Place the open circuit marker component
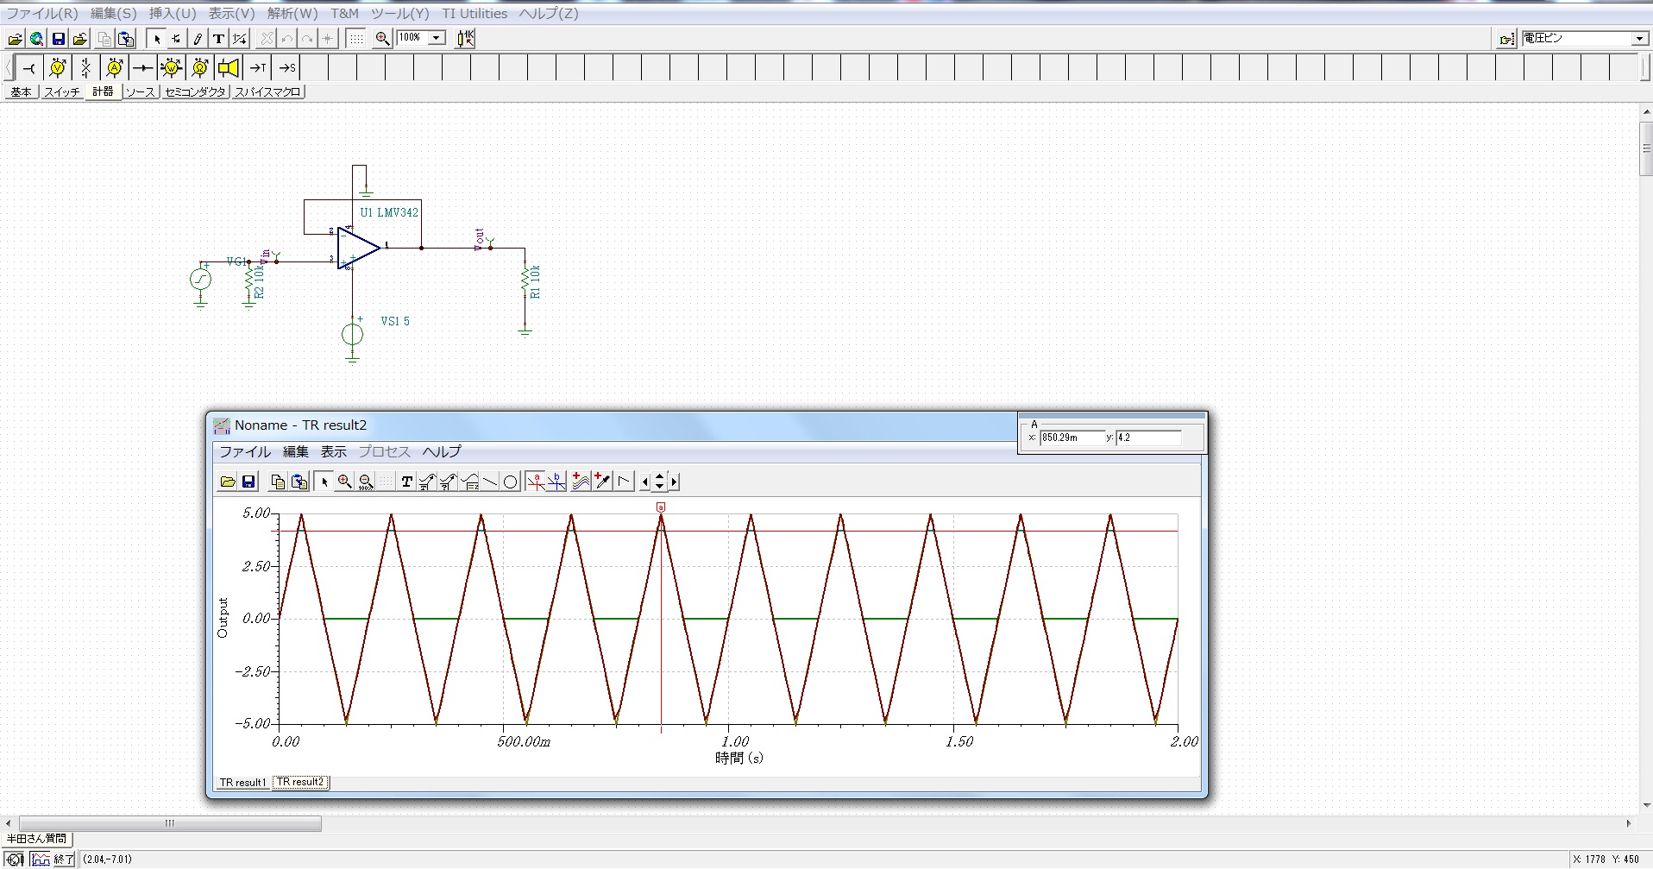This screenshot has height=869, width=1653. point(86,67)
